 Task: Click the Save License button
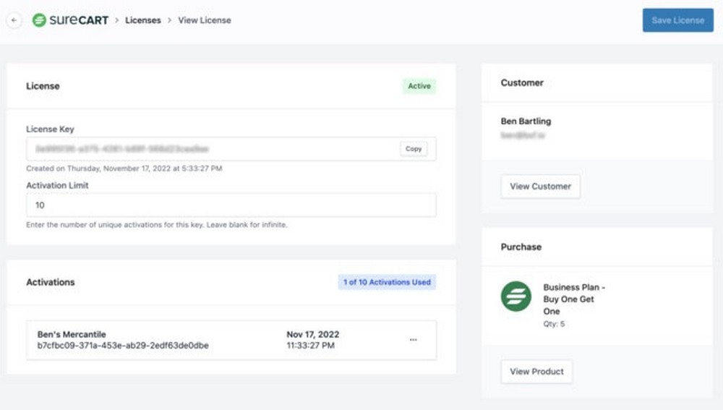[x=678, y=20]
